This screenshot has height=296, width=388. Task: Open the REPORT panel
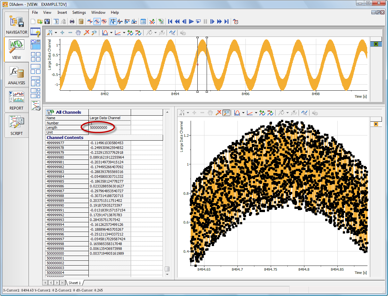pyautogui.click(x=17, y=100)
